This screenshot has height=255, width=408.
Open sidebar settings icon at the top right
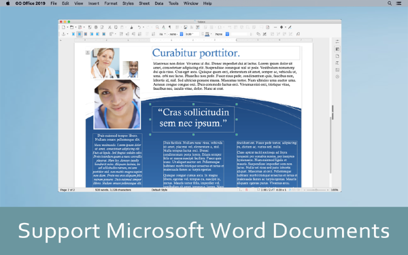tap(337, 41)
